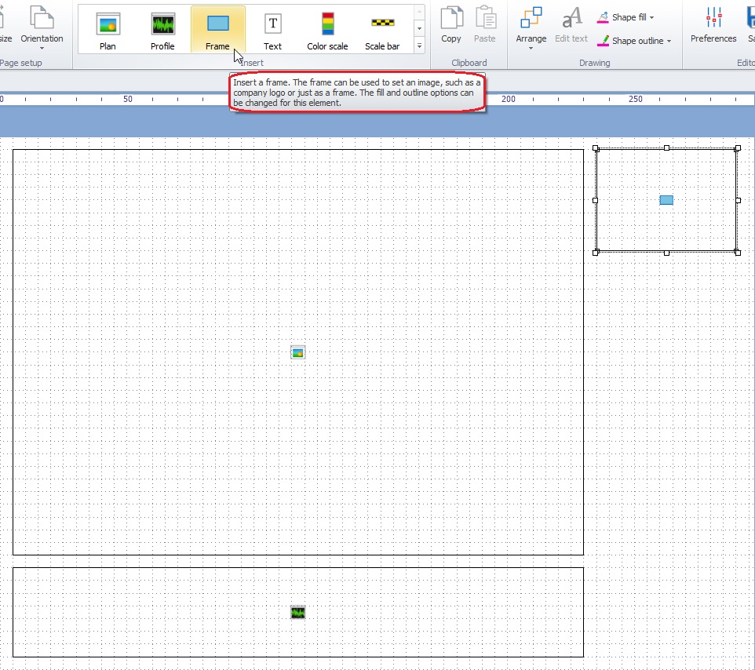Click the Shape outline pencil icon
Viewport: 755px width, 670px height.
click(604, 40)
